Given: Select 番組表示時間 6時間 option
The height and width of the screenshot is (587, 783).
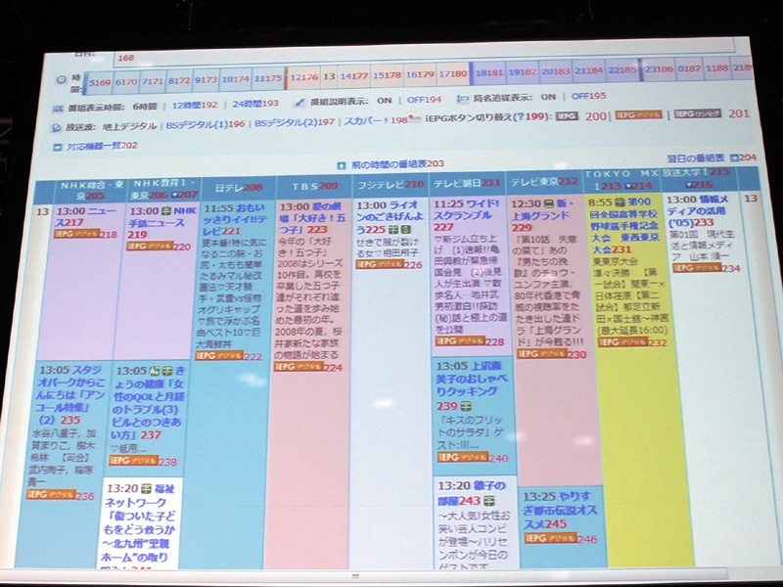Looking at the screenshot, I should pyautogui.click(x=145, y=107).
